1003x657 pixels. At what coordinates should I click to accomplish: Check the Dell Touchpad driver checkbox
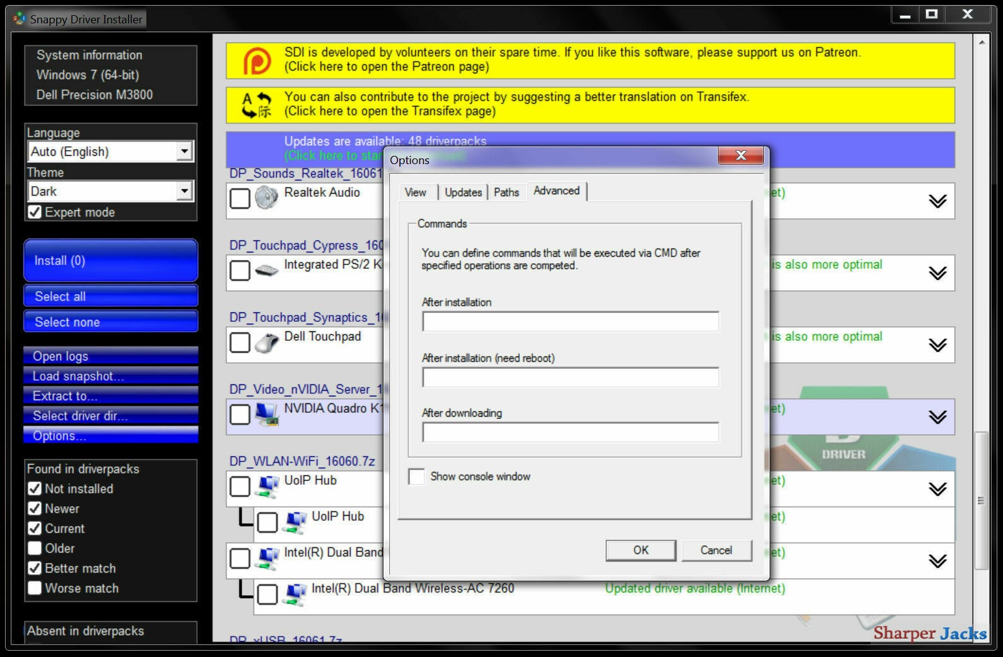tap(240, 343)
